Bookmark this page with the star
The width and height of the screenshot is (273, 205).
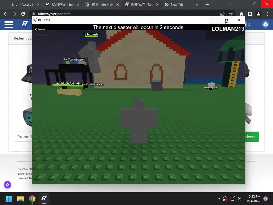231,14
